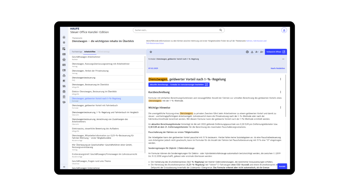
Task: Go to the Home icon in sidebar
Action: 64,37
